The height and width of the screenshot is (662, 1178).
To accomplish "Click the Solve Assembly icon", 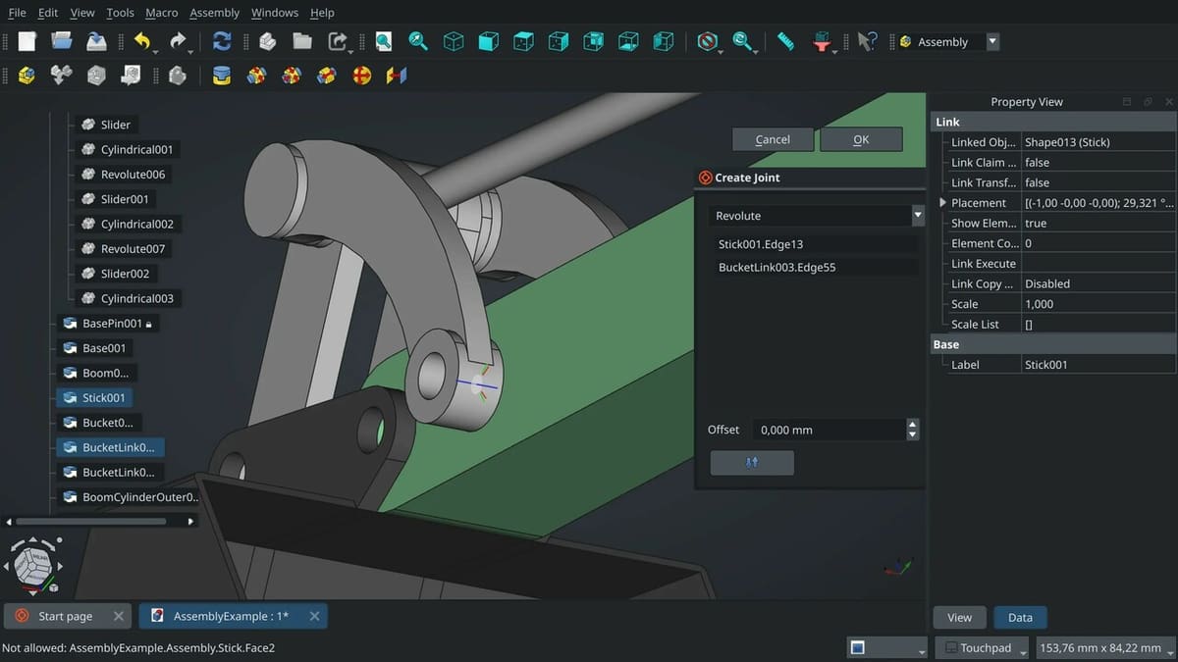I will coord(96,76).
